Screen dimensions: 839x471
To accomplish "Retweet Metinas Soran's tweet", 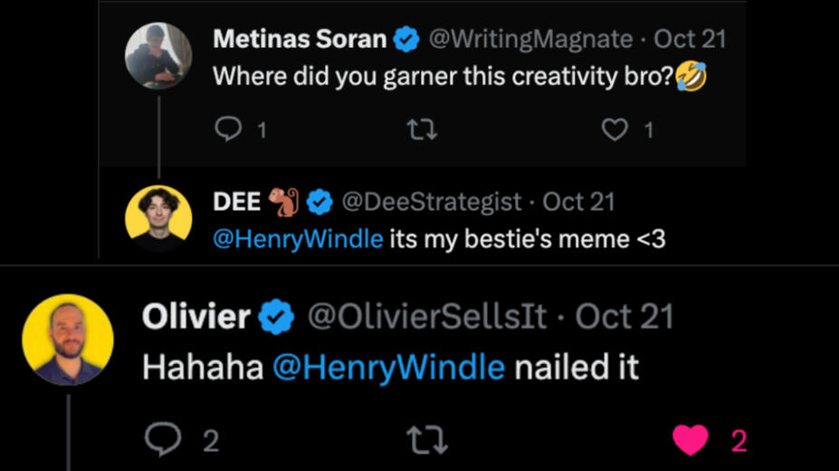I will (x=423, y=130).
